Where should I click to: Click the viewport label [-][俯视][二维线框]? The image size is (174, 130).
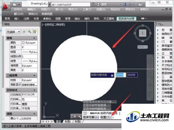coord(54,25)
